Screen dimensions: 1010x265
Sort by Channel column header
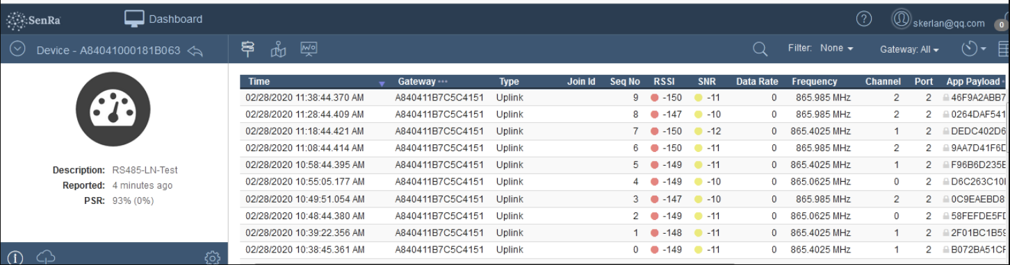883,81
